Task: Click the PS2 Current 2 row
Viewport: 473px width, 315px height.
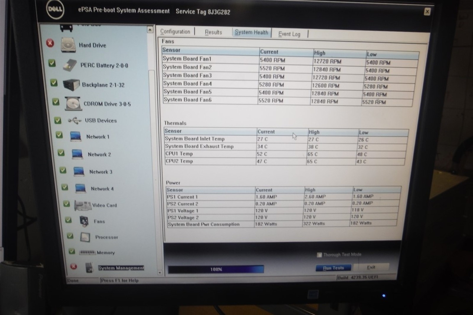Action: point(283,204)
